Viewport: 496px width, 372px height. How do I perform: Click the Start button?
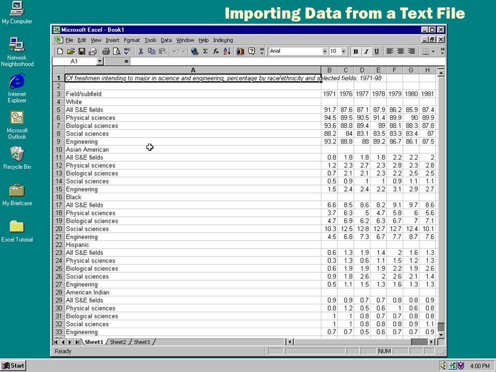13,366
